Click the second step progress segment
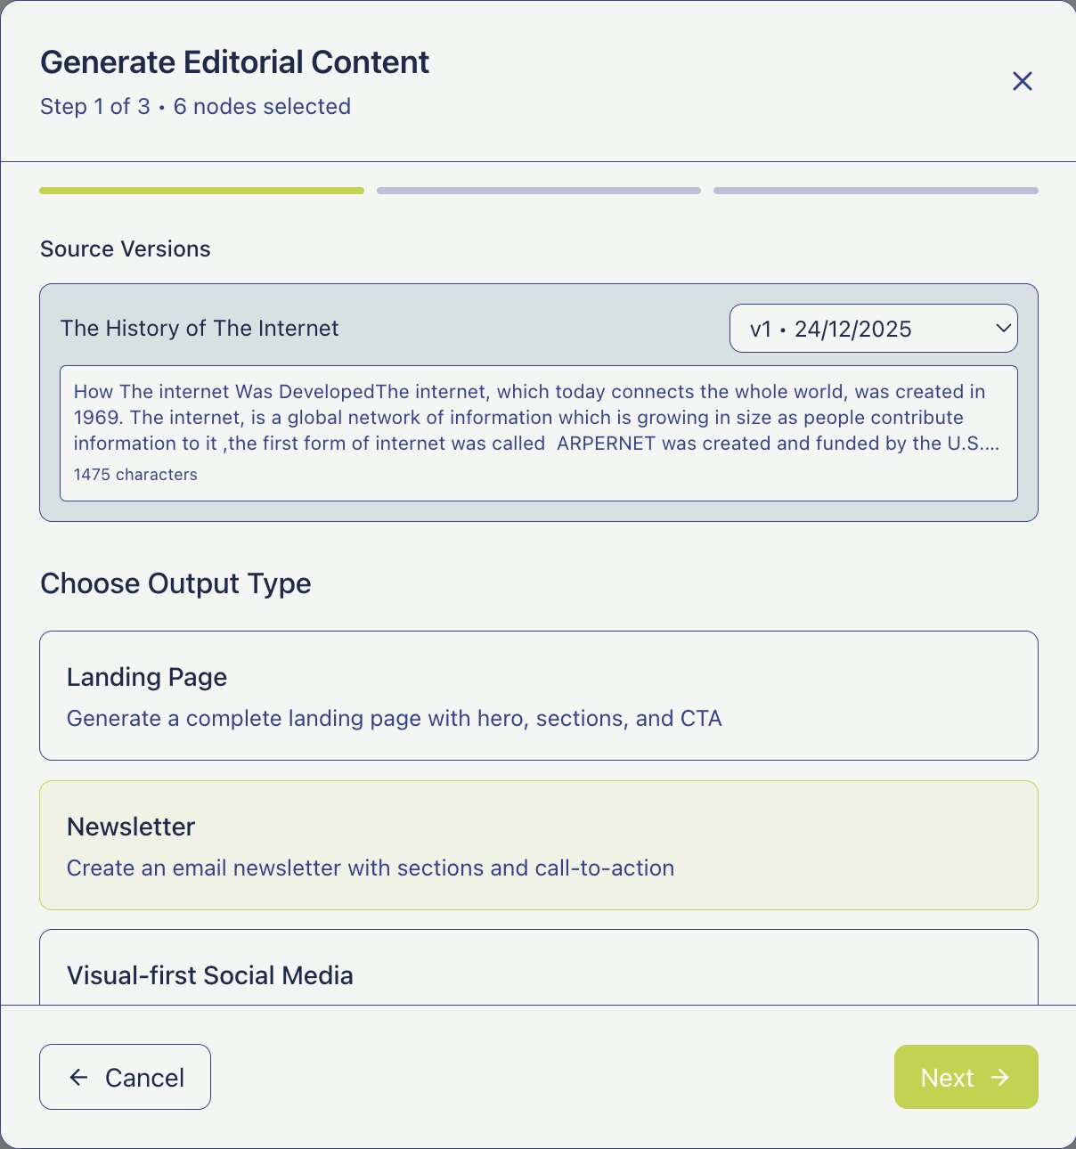This screenshot has width=1076, height=1149. click(538, 190)
